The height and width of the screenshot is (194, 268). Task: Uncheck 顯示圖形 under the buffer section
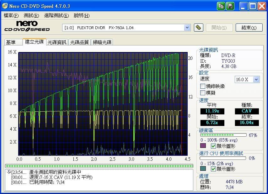click(213, 146)
